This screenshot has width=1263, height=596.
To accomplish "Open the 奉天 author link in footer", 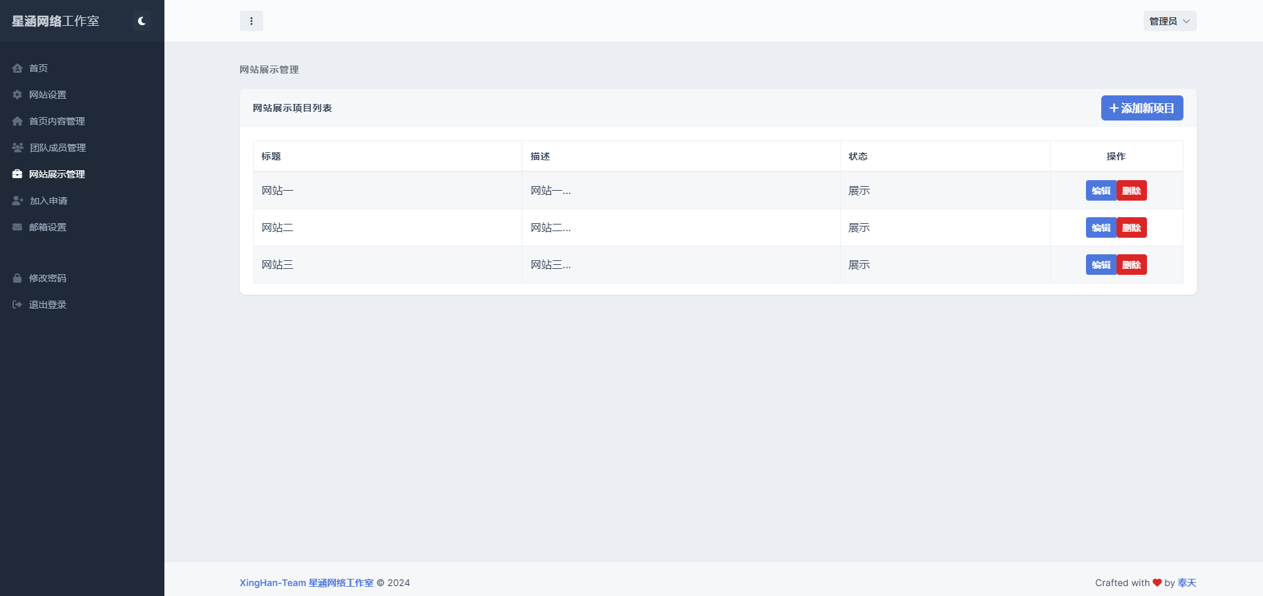I will pos(1187,583).
